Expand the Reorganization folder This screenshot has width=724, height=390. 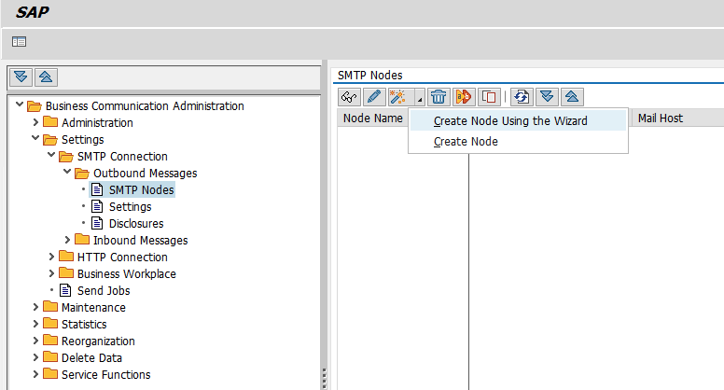[35, 341]
